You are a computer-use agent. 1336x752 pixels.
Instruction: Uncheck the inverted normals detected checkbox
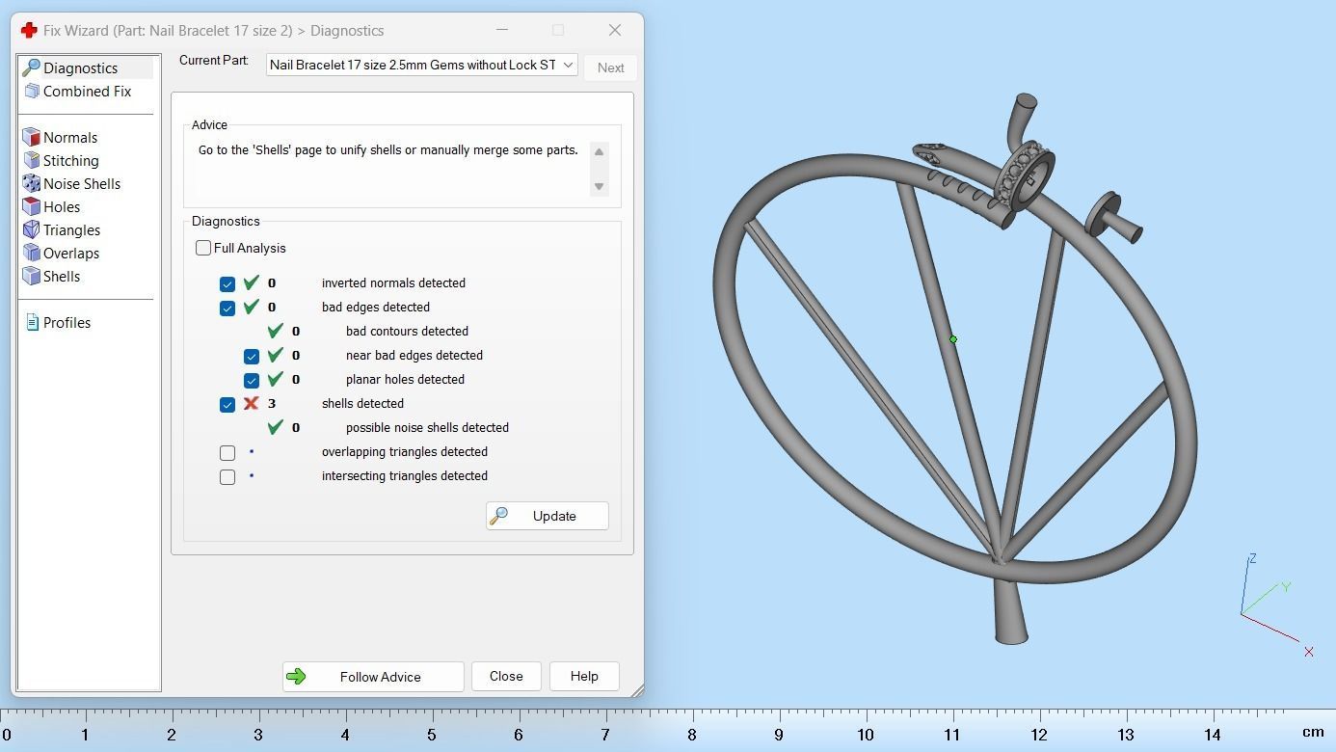click(x=227, y=283)
